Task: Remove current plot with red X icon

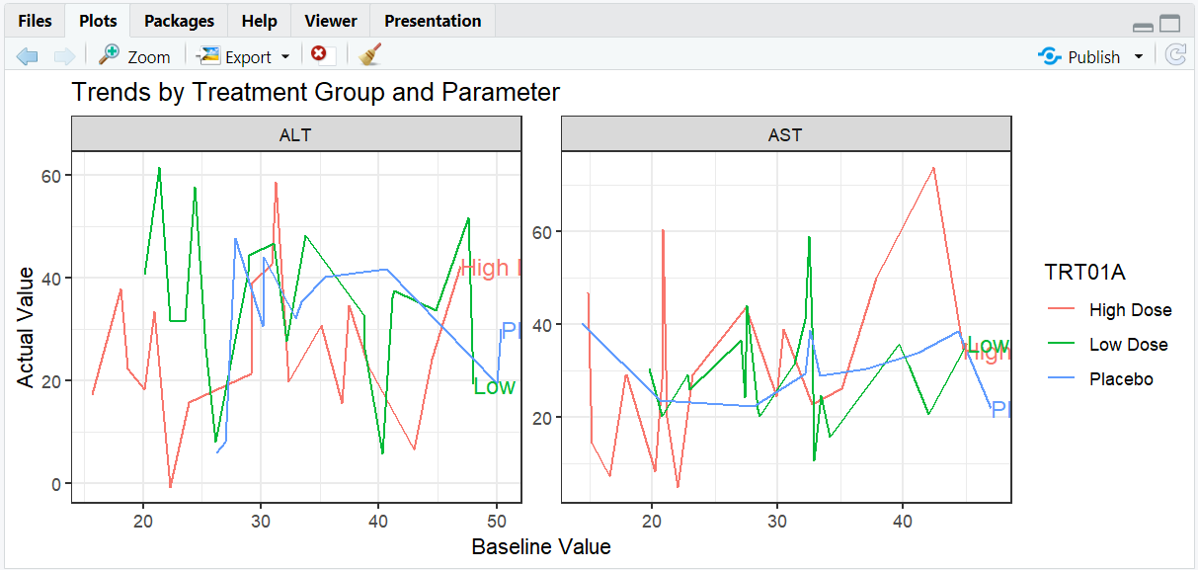Action: point(319,54)
